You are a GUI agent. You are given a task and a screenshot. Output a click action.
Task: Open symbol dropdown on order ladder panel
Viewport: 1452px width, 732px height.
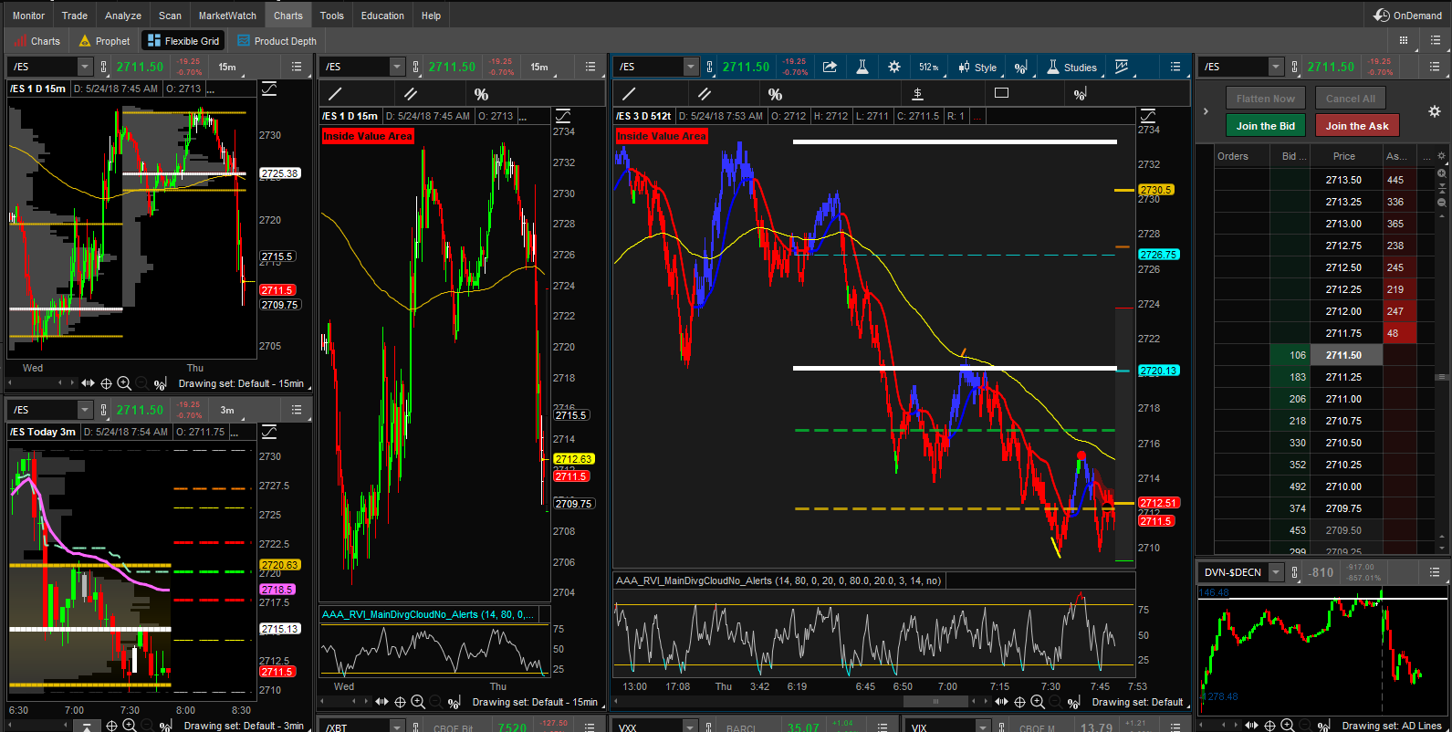[x=1276, y=67]
